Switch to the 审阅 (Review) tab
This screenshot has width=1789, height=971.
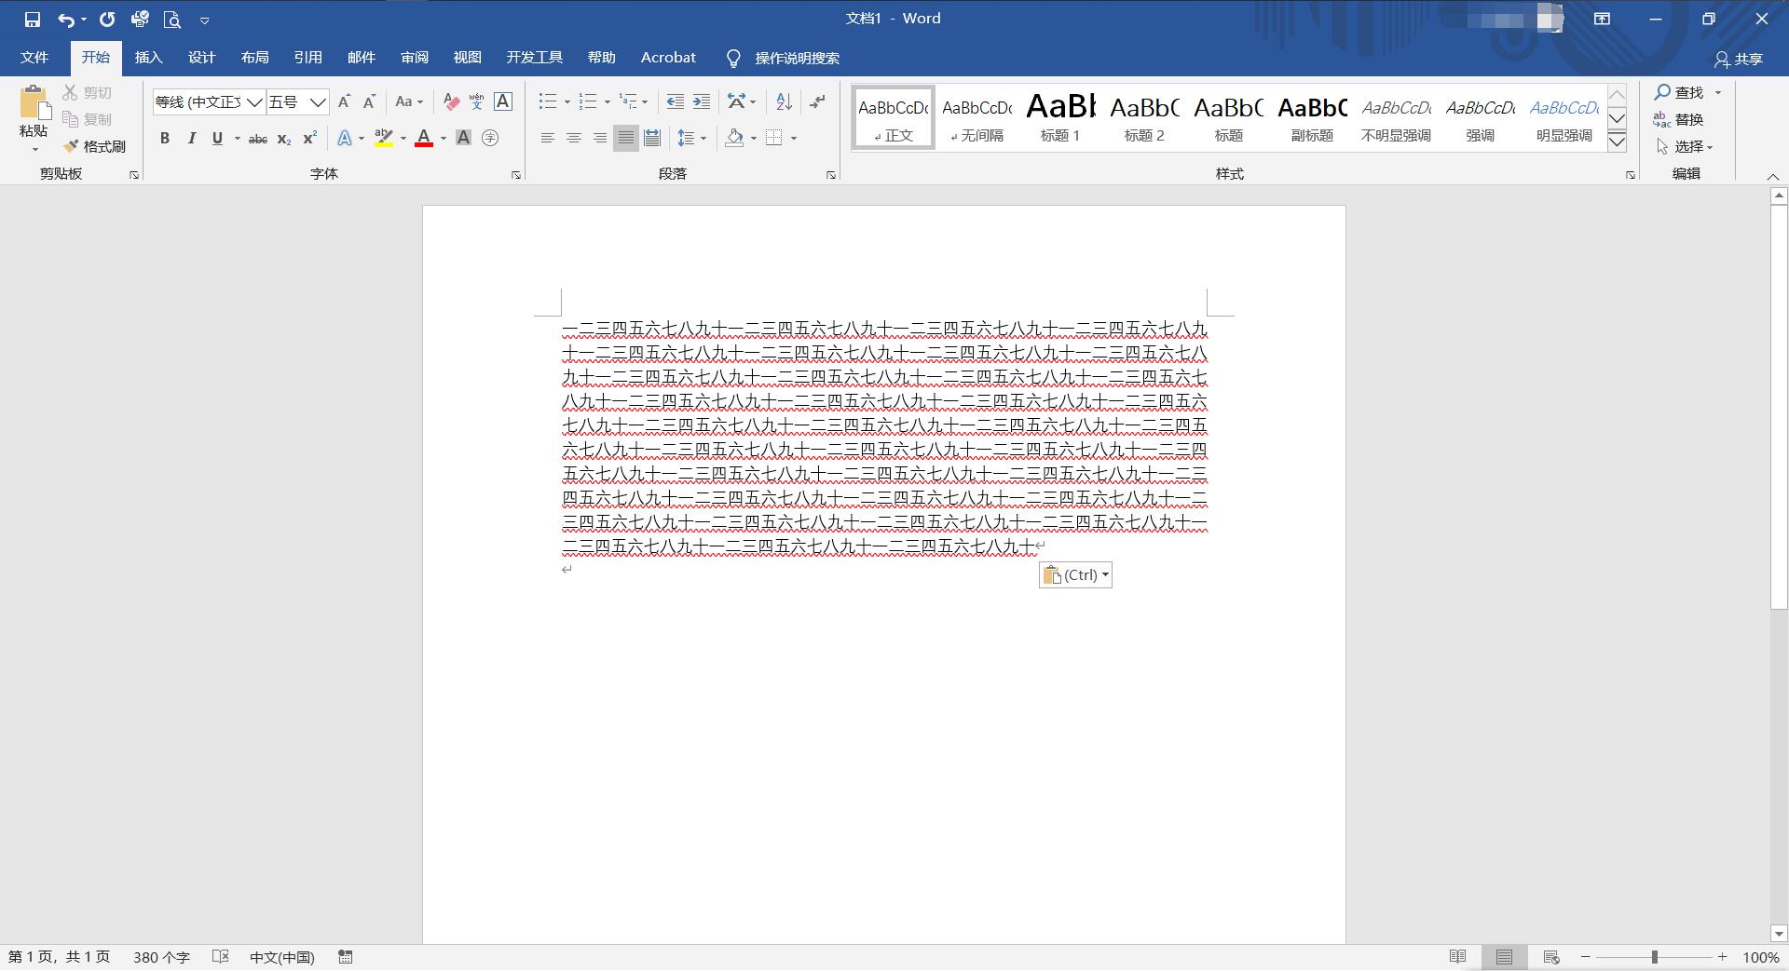click(415, 58)
